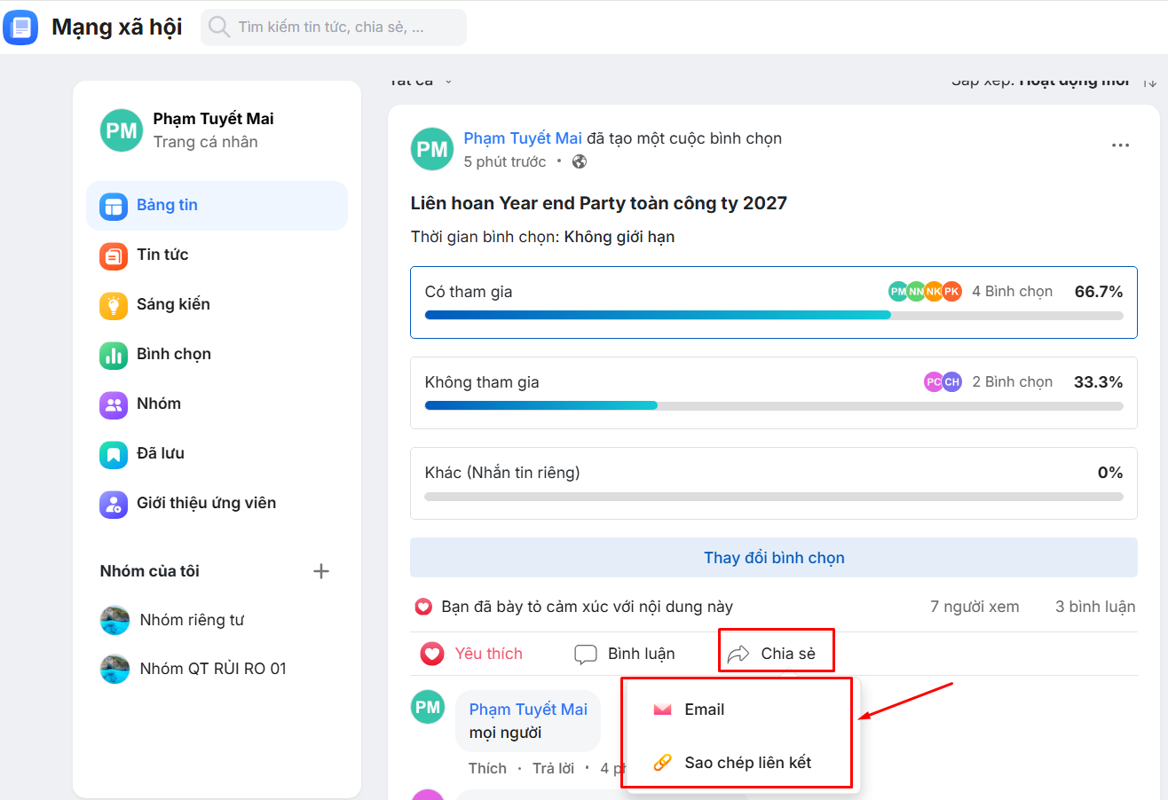Click the CH voter avatar on Không tham gia
Image resolution: width=1168 pixels, height=800 pixels.
(x=951, y=381)
